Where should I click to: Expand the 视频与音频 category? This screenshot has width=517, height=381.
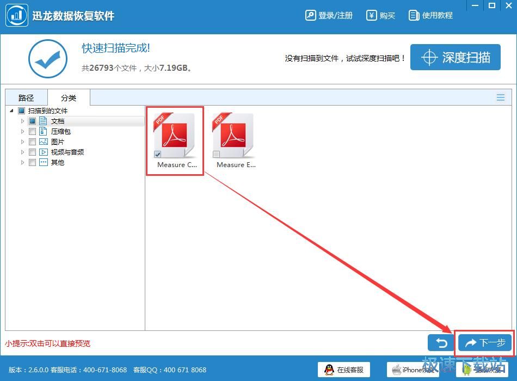coord(22,152)
